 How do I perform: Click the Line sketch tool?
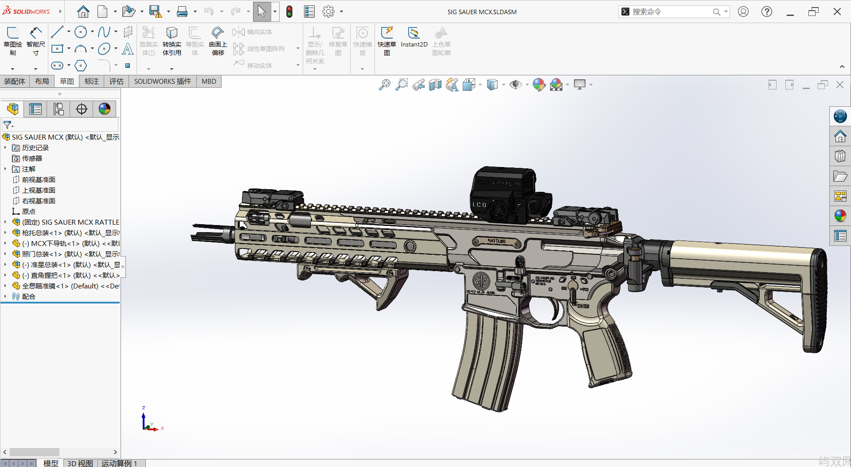[x=57, y=32]
